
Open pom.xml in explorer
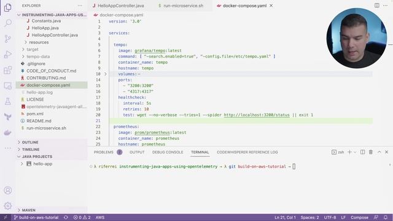35,114
